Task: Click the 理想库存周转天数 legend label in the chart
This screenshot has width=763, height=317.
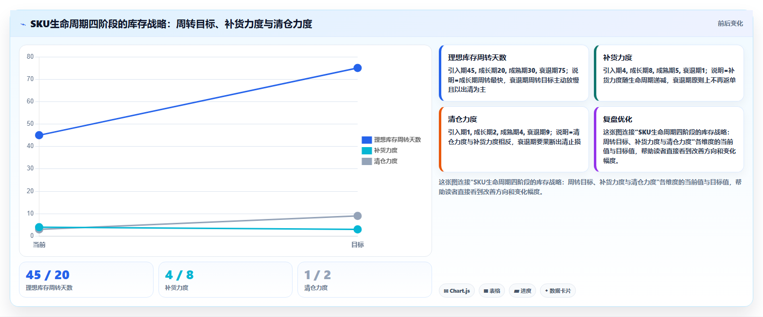Action: click(x=397, y=140)
